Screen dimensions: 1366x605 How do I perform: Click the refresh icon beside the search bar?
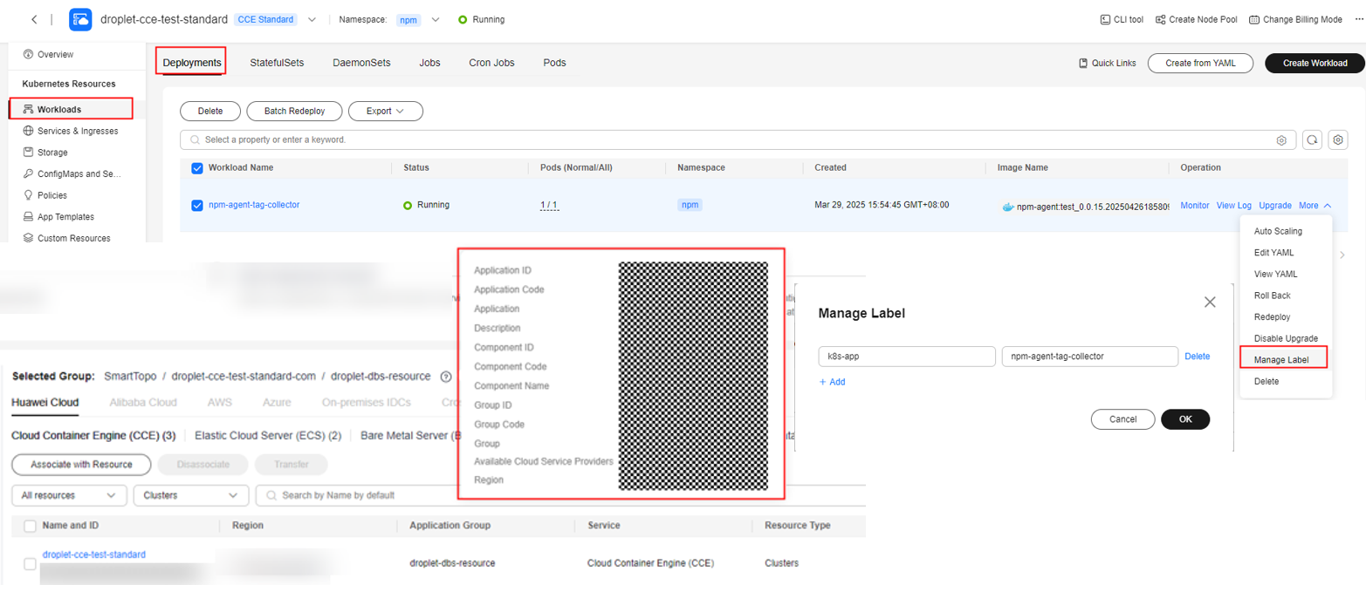coord(1312,139)
